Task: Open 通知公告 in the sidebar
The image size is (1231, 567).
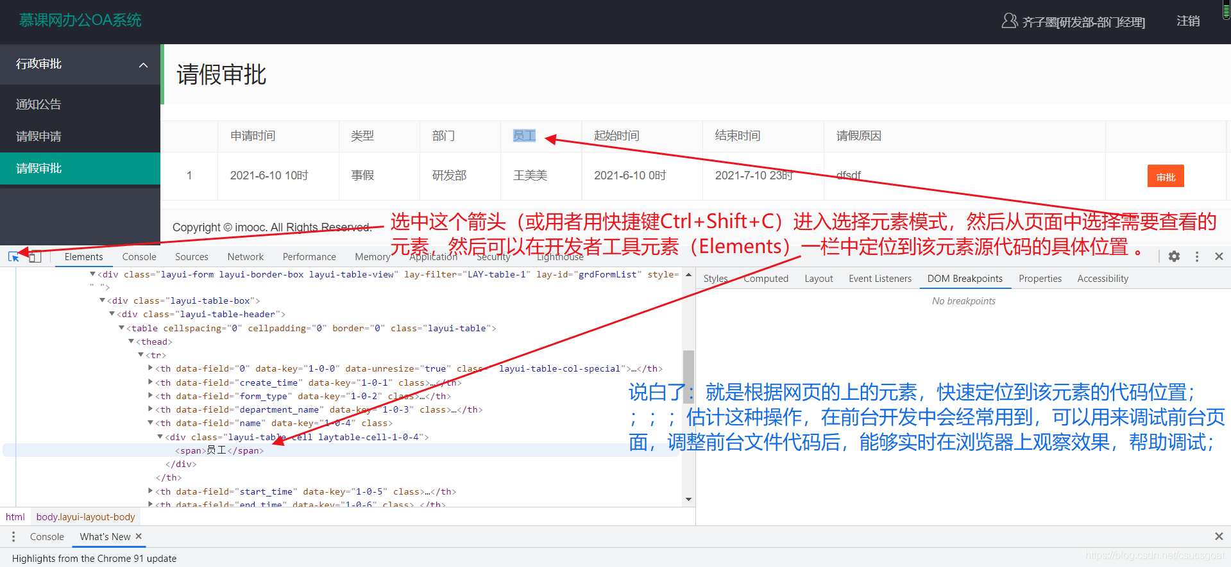Action: pyautogui.click(x=80, y=104)
